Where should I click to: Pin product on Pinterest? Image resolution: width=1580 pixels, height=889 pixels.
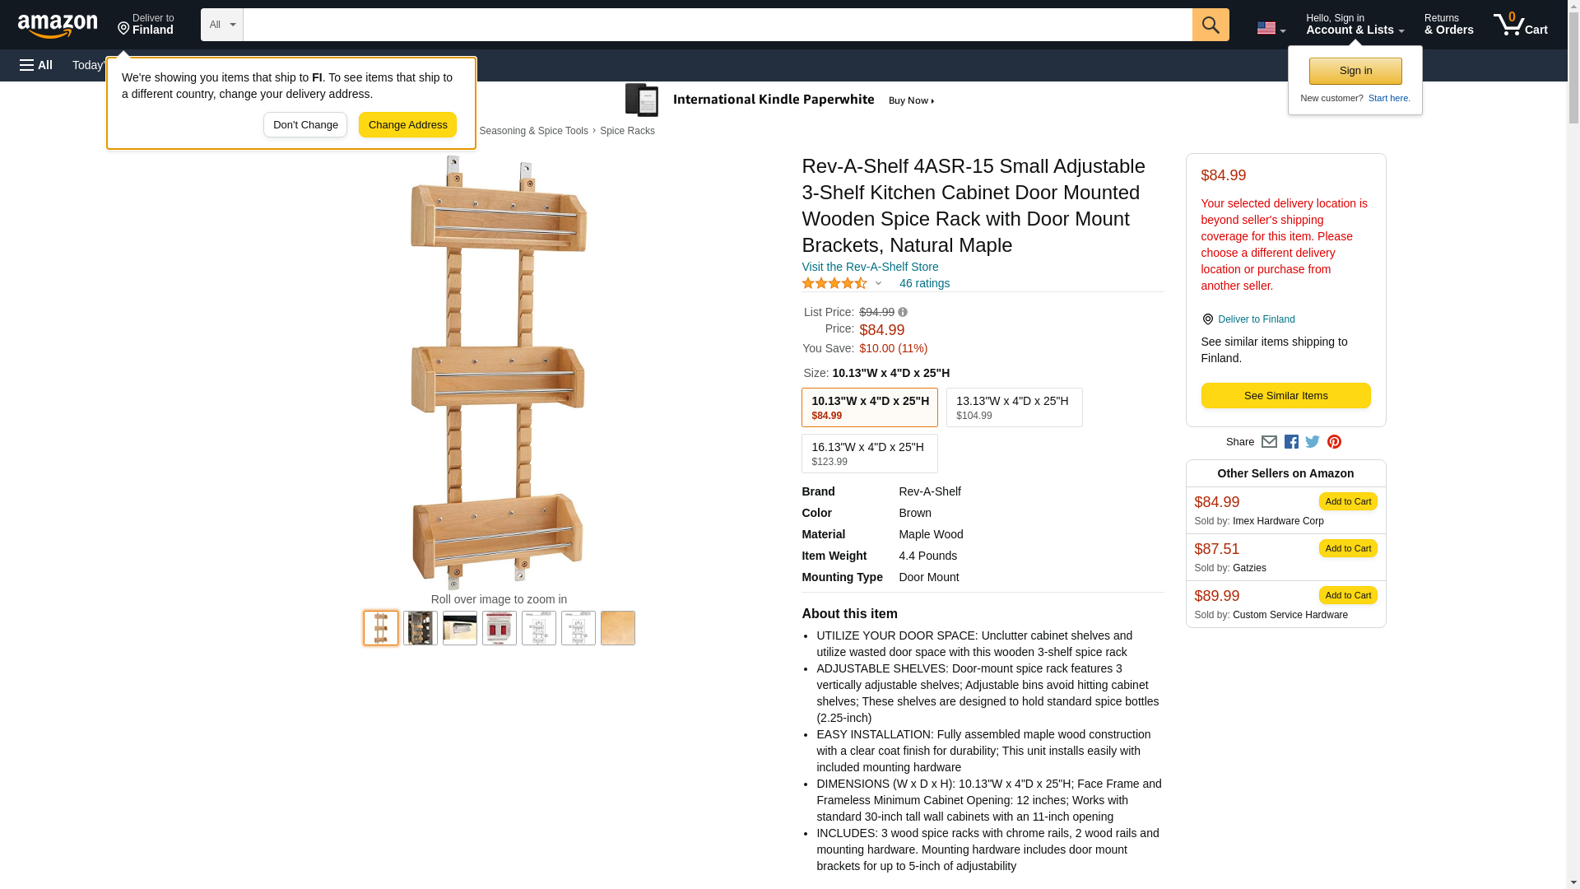1334,442
